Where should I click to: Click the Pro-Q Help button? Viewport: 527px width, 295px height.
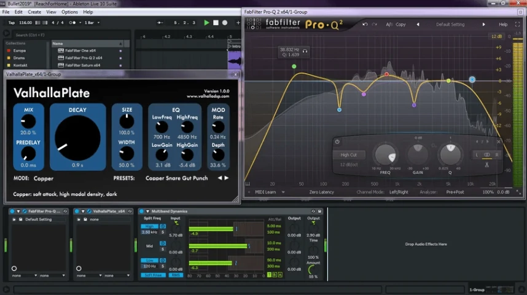503,24
